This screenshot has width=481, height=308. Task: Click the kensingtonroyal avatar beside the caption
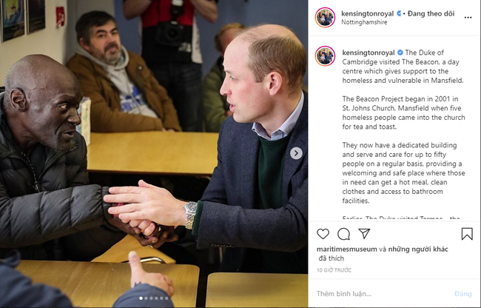(x=325, y=56)
